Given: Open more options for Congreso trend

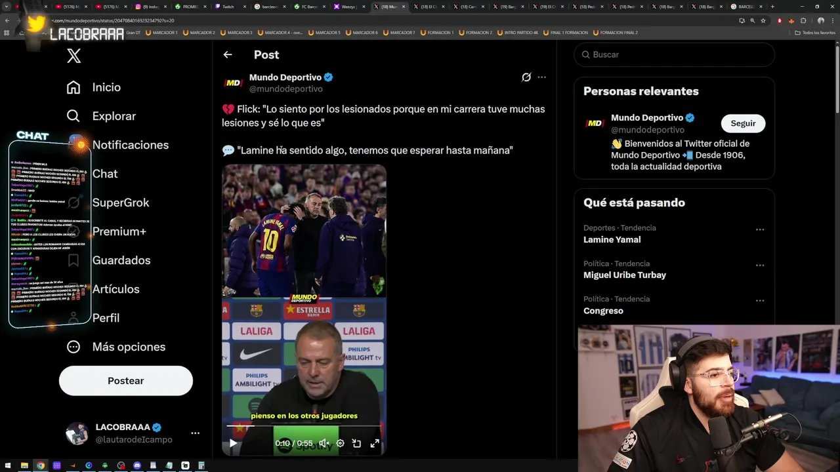Looking at the screenshot, I should tap(760, 300).
